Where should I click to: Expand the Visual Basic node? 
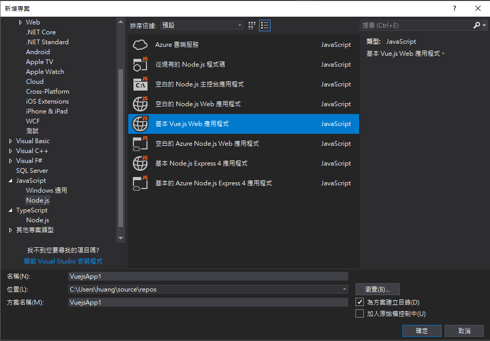(x=10, y=141)
